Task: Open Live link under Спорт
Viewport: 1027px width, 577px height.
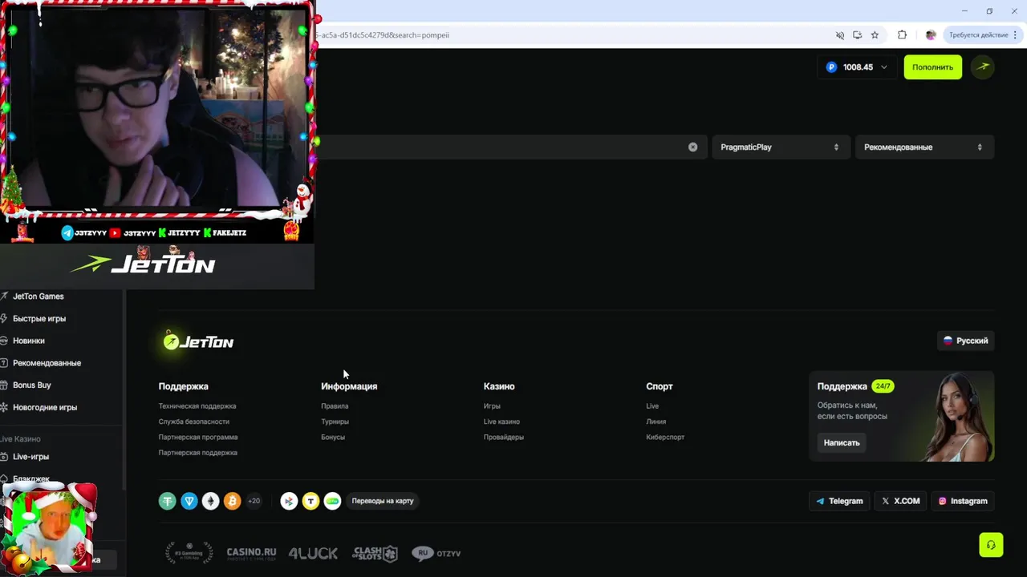Action: tap(652, 406)
